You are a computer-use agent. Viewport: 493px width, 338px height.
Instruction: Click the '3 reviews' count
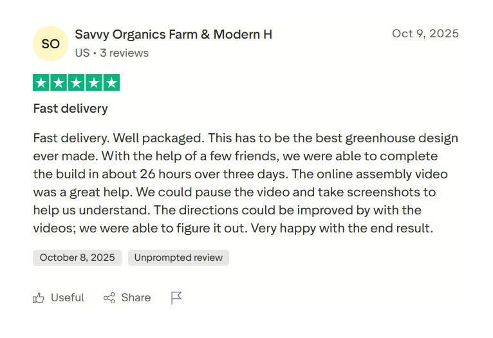click(124, 53)
